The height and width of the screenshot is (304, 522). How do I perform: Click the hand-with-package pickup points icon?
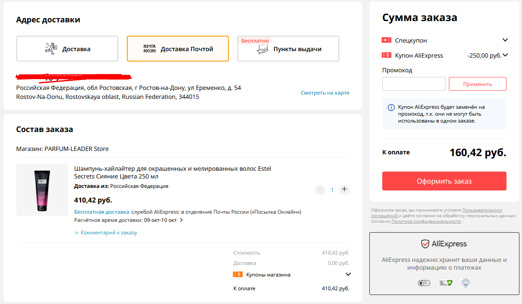click(x=262, y=49)
